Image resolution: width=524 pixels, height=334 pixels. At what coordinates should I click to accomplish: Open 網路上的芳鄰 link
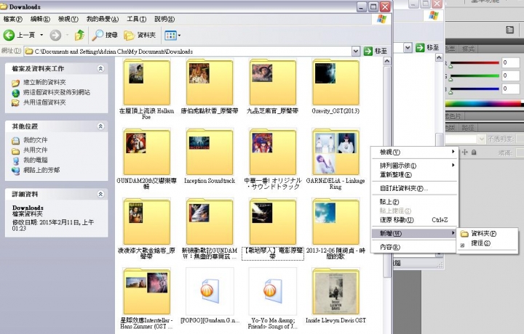pos(41,170)
